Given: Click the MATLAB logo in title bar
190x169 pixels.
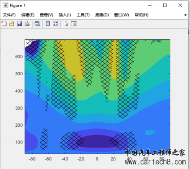Looking at the screenshot, I should coord(5,5).
